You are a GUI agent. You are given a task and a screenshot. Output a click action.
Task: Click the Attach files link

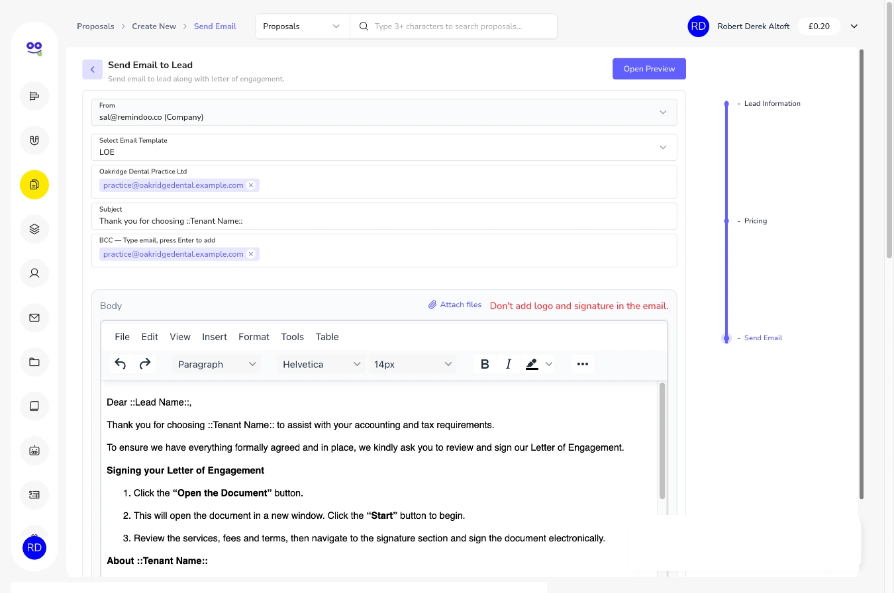point(455,304)
